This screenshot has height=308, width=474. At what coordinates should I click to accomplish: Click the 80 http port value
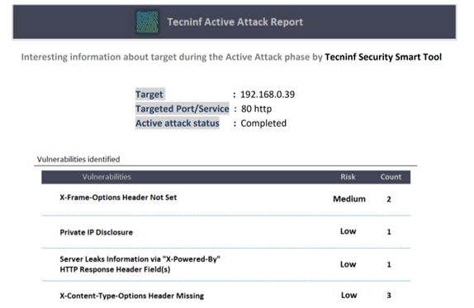[x=256, y=109]
